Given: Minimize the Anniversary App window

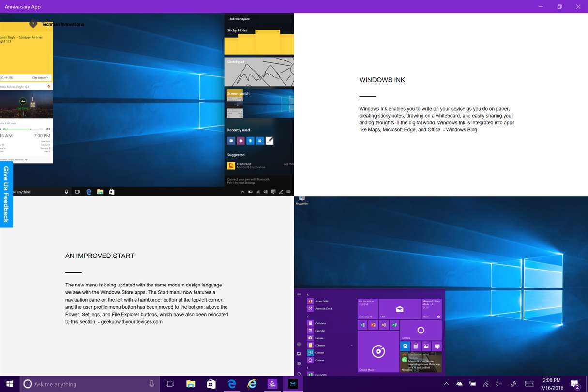Looking at the screenshot, I should point(541,7).
